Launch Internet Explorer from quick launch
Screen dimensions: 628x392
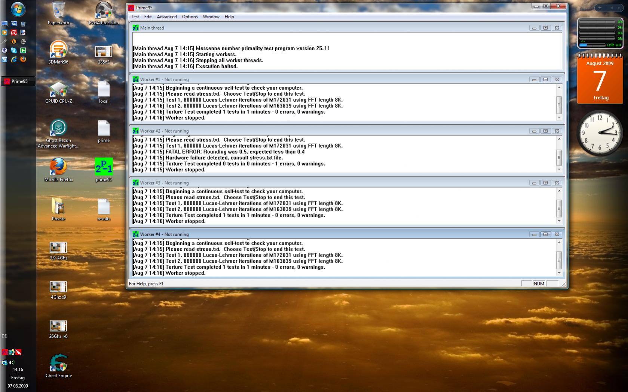tap(14, 59)
